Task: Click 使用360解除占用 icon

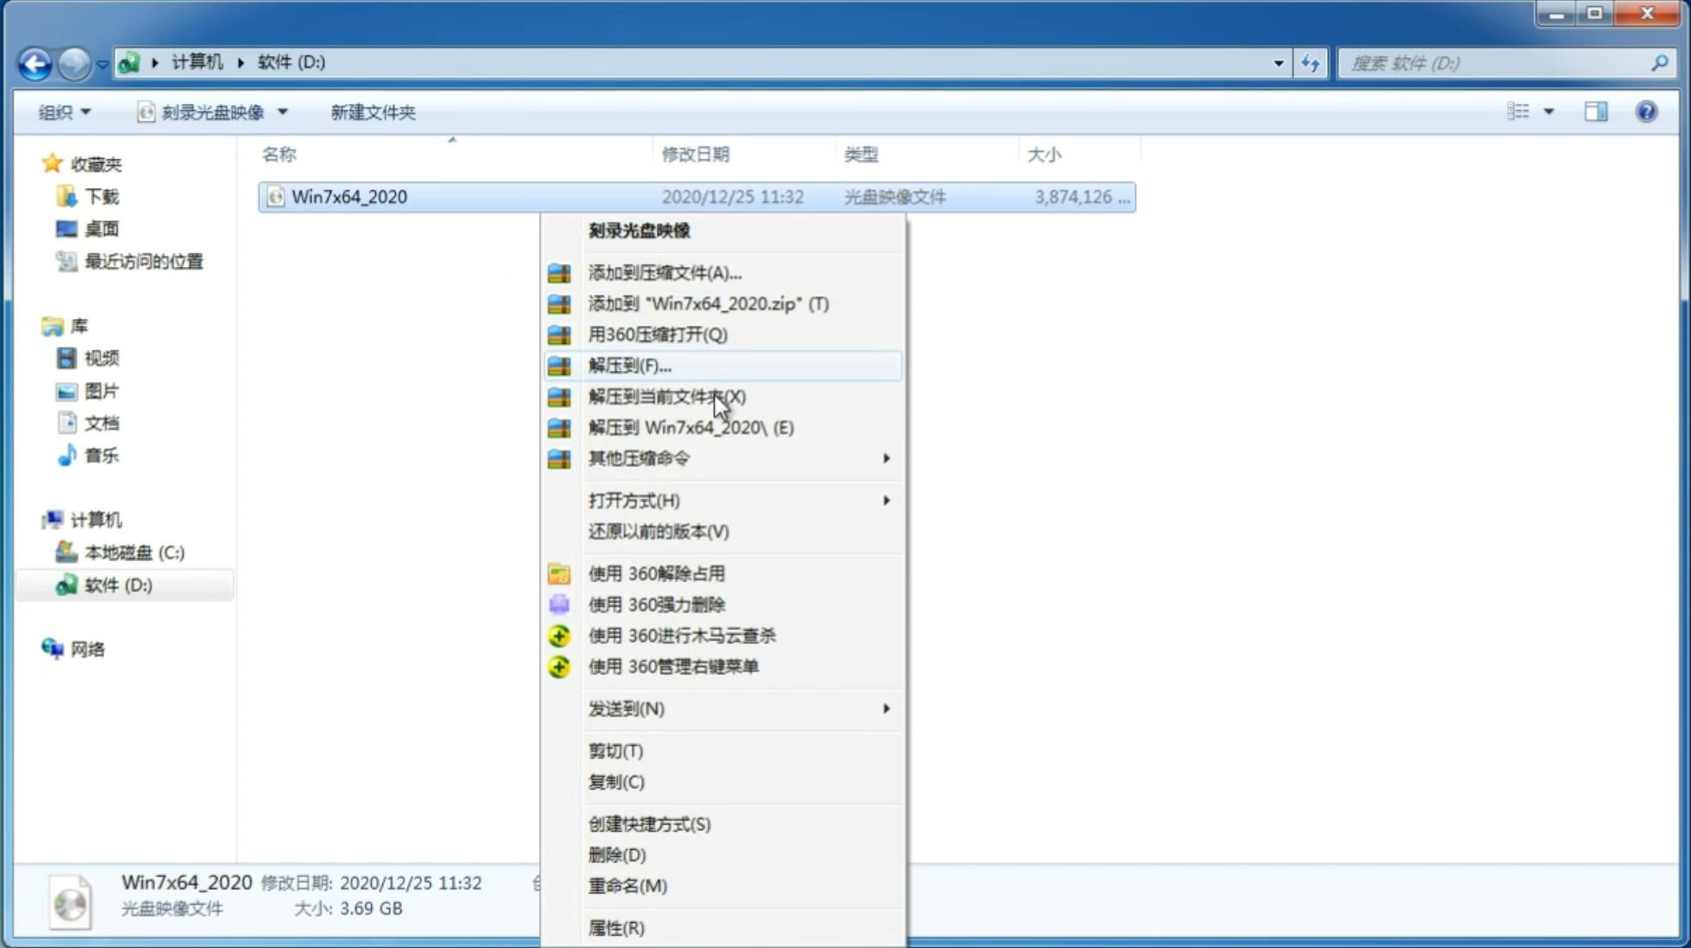Action: click(x=561, y=573)
